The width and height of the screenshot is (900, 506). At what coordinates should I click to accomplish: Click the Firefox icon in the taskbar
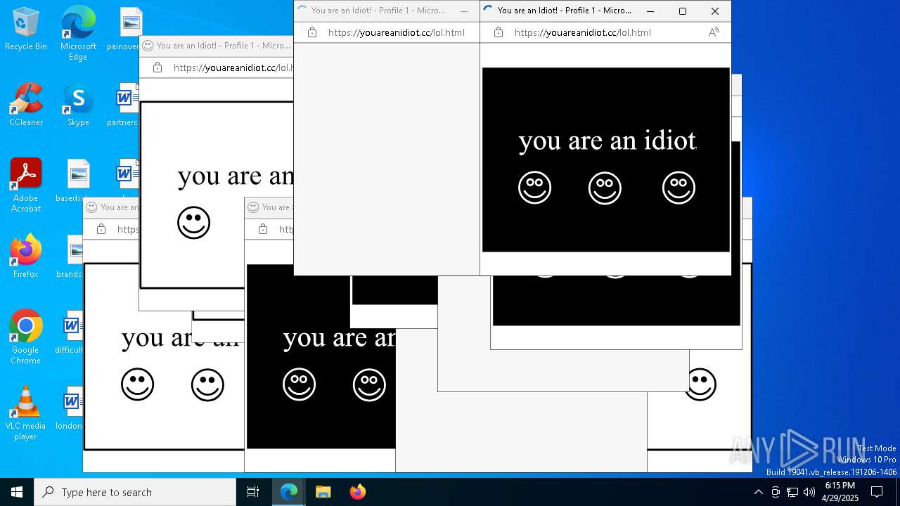click(x=357, y=492)
